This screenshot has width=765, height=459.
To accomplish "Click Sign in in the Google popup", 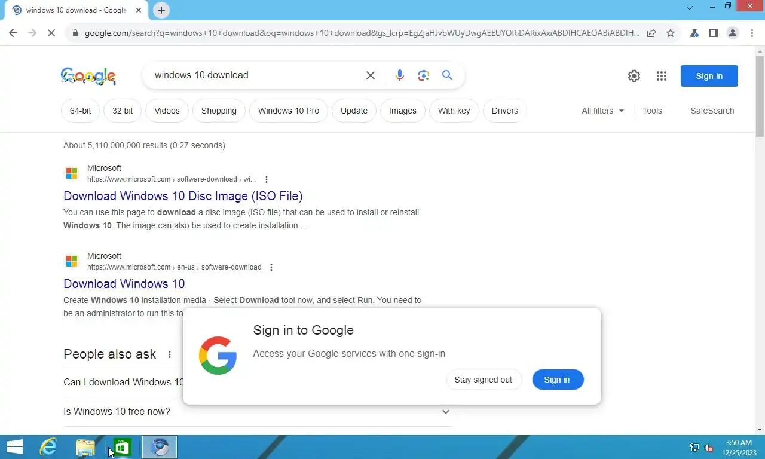I will pos(558,380).
